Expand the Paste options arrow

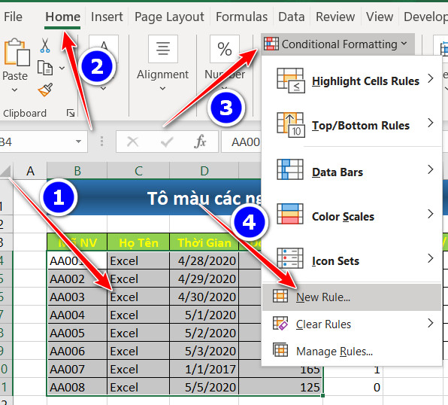point(14,90)
